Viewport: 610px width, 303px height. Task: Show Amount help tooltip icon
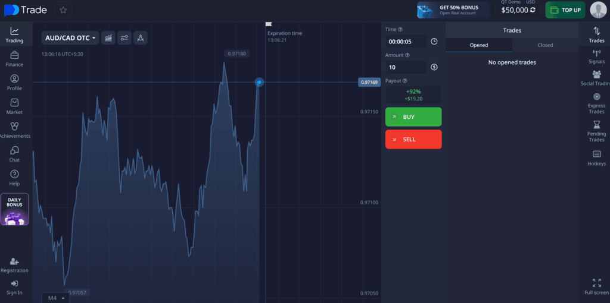click(407, 55)
